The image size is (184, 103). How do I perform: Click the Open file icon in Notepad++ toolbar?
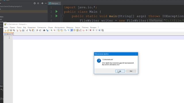(x=8, y=30)
